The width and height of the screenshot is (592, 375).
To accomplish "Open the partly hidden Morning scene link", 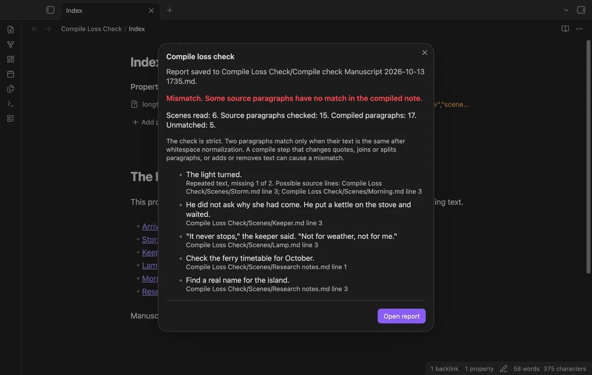I will 150,279.
